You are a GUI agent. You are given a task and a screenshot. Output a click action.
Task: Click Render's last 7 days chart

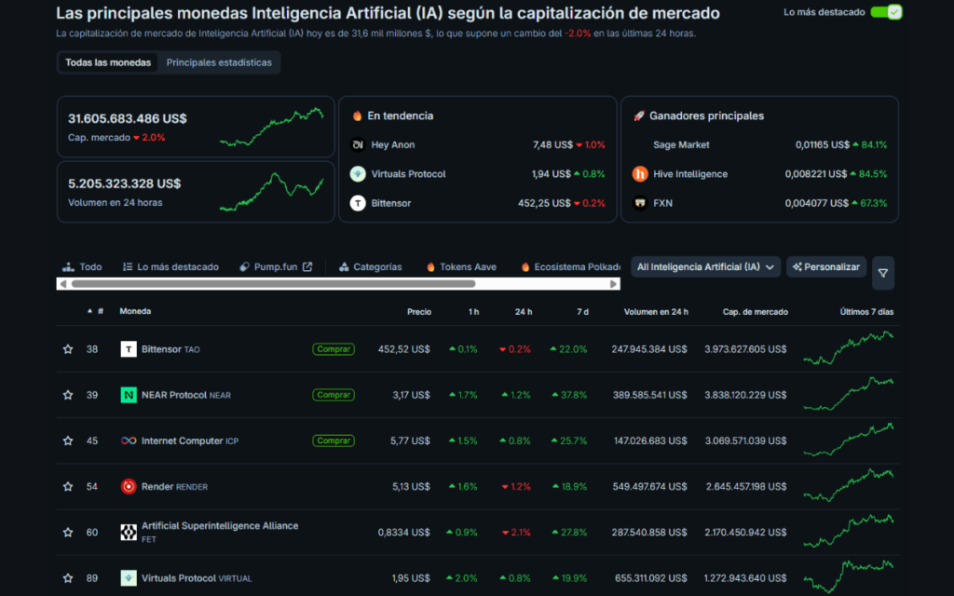pyautogui.click(x=849, y=485)
